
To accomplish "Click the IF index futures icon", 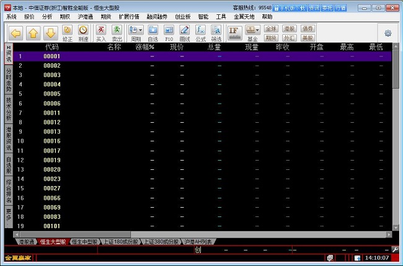I will (x=234, y=33).
